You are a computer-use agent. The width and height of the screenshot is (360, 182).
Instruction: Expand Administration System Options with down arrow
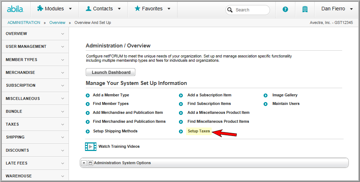coord(84,163)
